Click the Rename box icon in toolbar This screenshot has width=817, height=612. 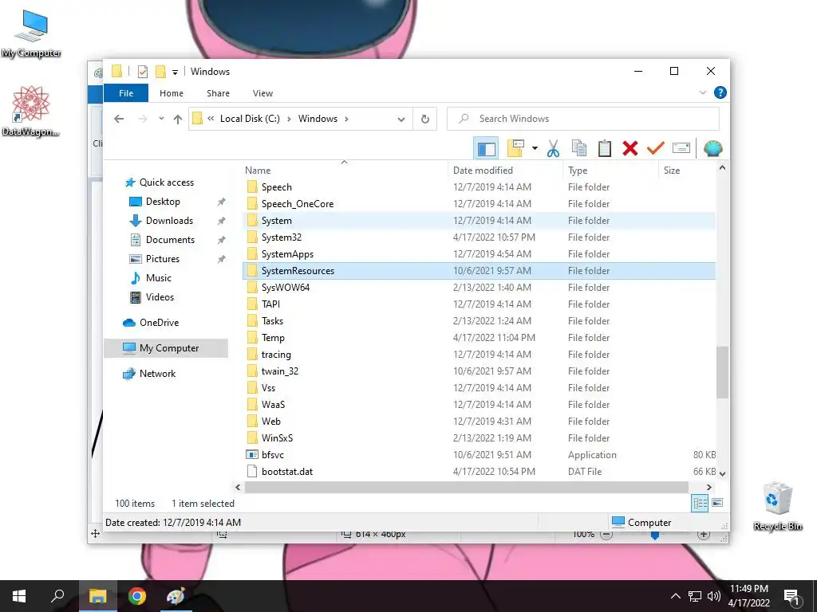[x=681, y=148]
